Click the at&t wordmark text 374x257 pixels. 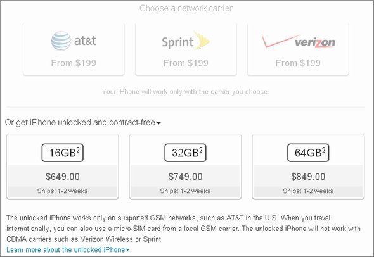pyautogui.click(x=86, y=41)
